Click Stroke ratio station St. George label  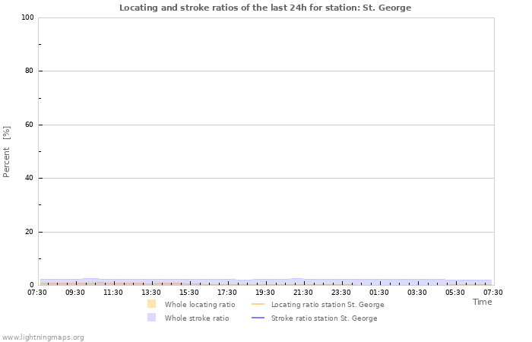click(324, 318)
